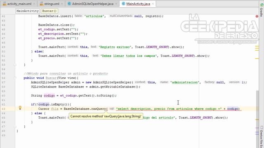Click the MainActivity class icon in tab
The height and width of the screenshot is (148, 264).
pos(123,4)
